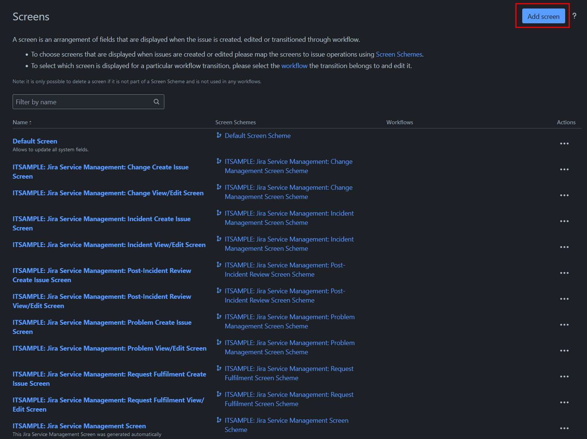The width and height of the screenshot is (587, 439).
Task: Open actions menu for Default Screen
Action: tap(564, 143)
